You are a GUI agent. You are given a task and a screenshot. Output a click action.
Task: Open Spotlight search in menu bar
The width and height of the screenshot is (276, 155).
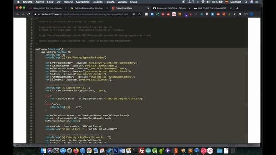coord(246,2)
